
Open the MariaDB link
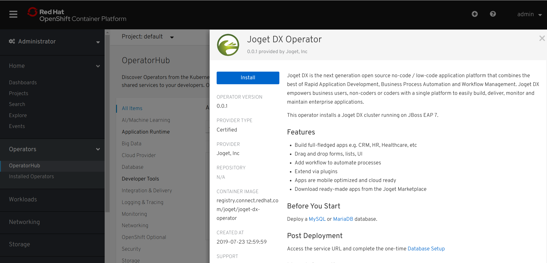(343, 219)
